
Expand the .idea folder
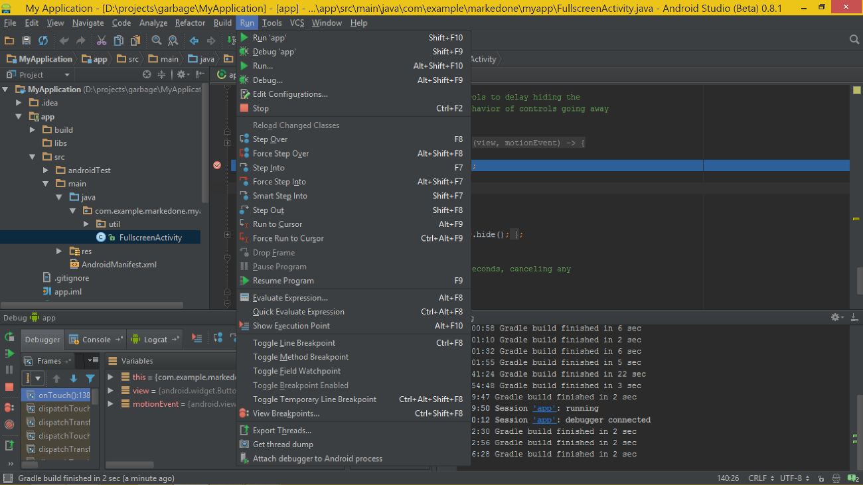19,103
